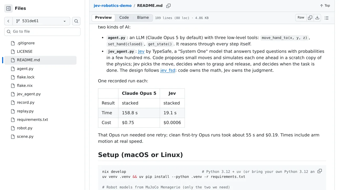Click the back arrow beside branch selector
Image resolution: width=339 pixels, height=190 pixels.
click(x=8, y=21)
